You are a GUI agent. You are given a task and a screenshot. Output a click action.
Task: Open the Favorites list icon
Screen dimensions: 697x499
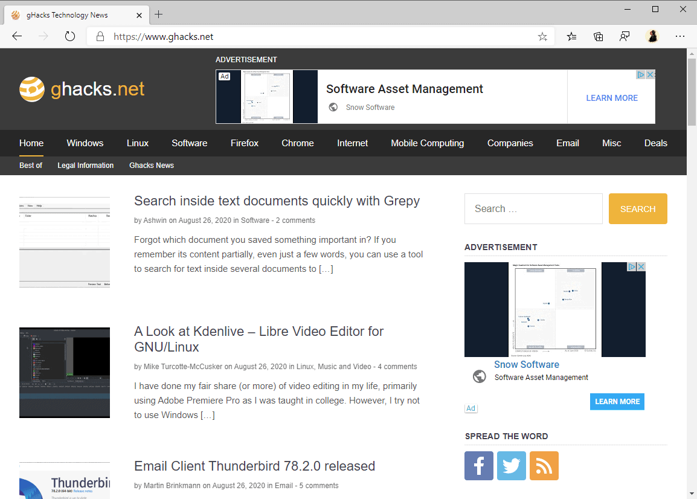[x=571, y=36]
